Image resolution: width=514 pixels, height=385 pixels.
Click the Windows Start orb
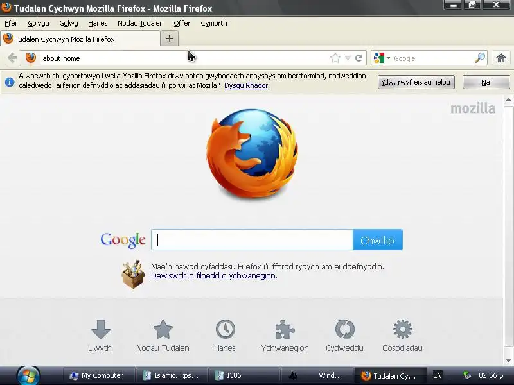[28, 376]
